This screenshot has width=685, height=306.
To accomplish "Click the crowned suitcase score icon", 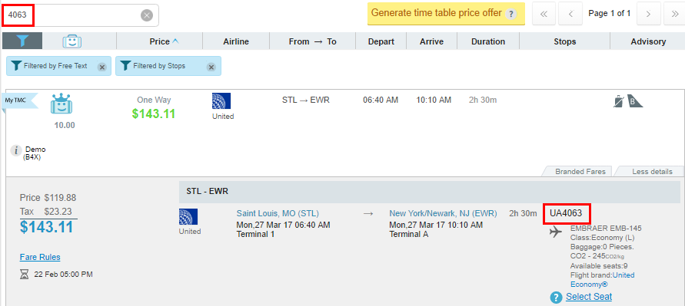I will pyautogui.click(x=62, y=104).
